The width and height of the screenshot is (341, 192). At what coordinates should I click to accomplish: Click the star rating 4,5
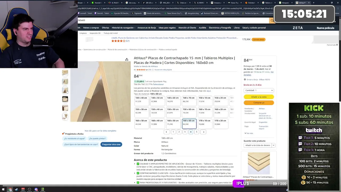pos(141,70)
